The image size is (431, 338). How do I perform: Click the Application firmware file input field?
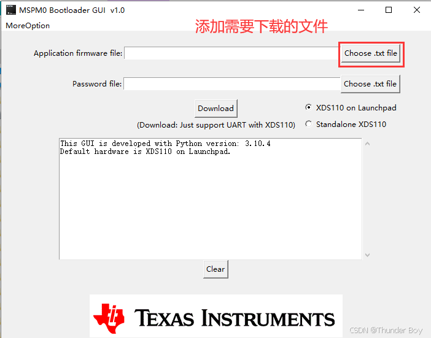(232, 53)
